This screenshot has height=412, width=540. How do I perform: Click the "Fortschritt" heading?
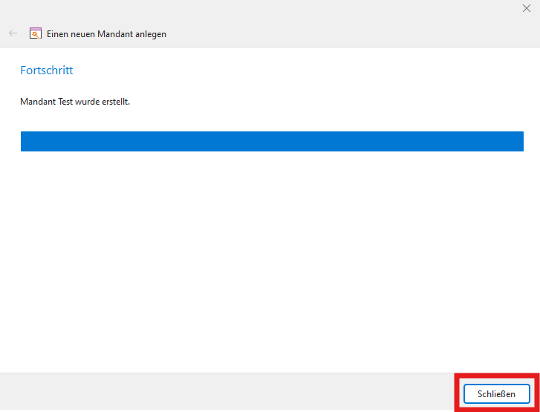coord(46,71)
